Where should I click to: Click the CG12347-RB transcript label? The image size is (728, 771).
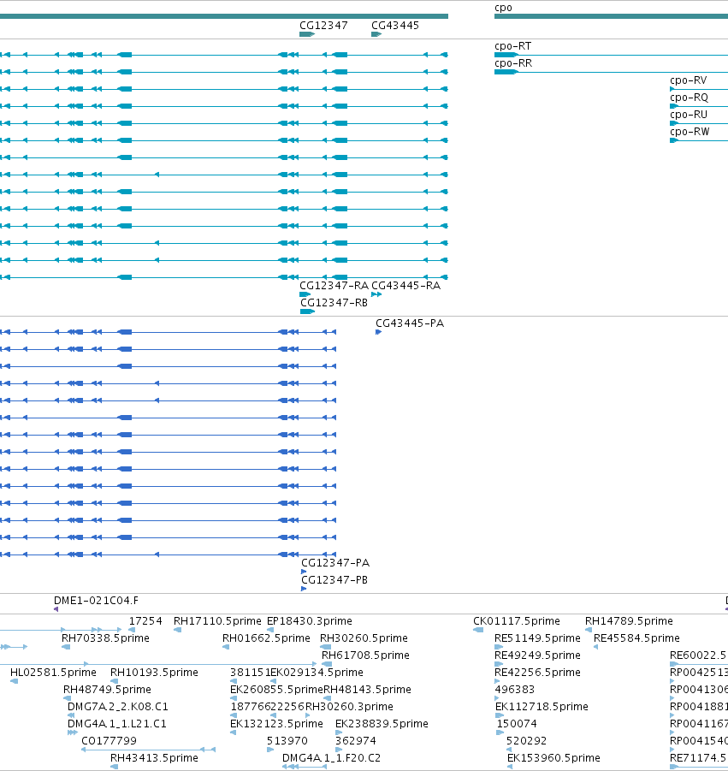[334, 303]
